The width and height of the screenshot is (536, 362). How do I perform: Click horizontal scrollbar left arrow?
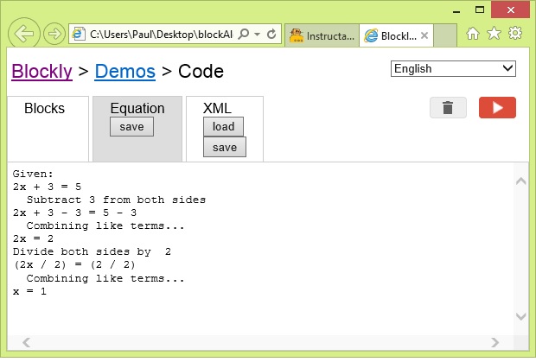[x=27, y=342]
